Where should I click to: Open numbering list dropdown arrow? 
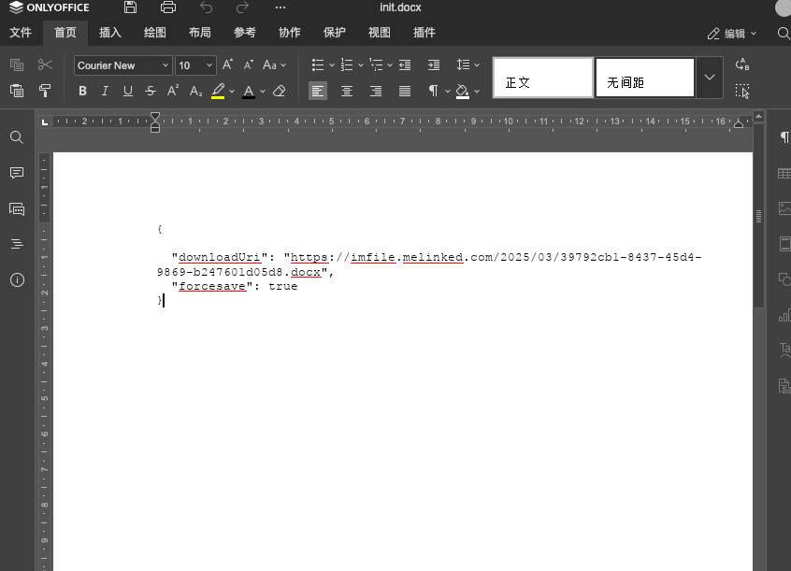click(x=361, y=65)
